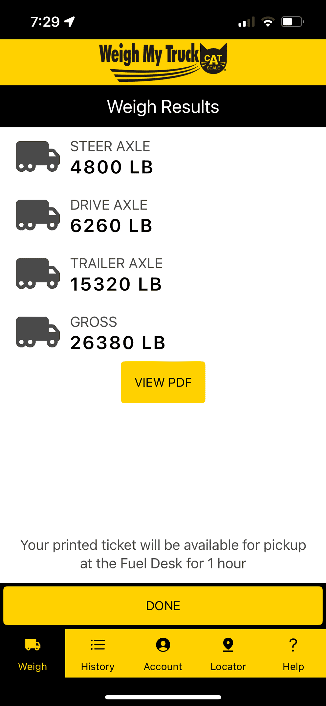
Task: Select the Weigh tab truck icon
Action: click(33, 645)
